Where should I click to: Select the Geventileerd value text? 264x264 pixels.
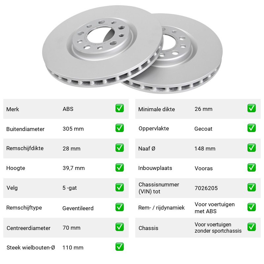tap(78, 208)
